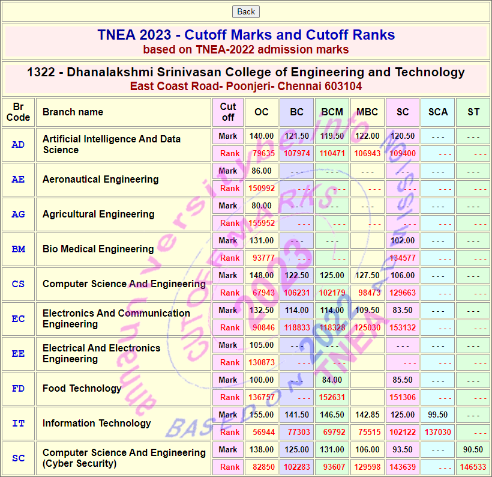Click AD SC rank 109400
This screenshot has width=492, height=477.
point(403,153)
